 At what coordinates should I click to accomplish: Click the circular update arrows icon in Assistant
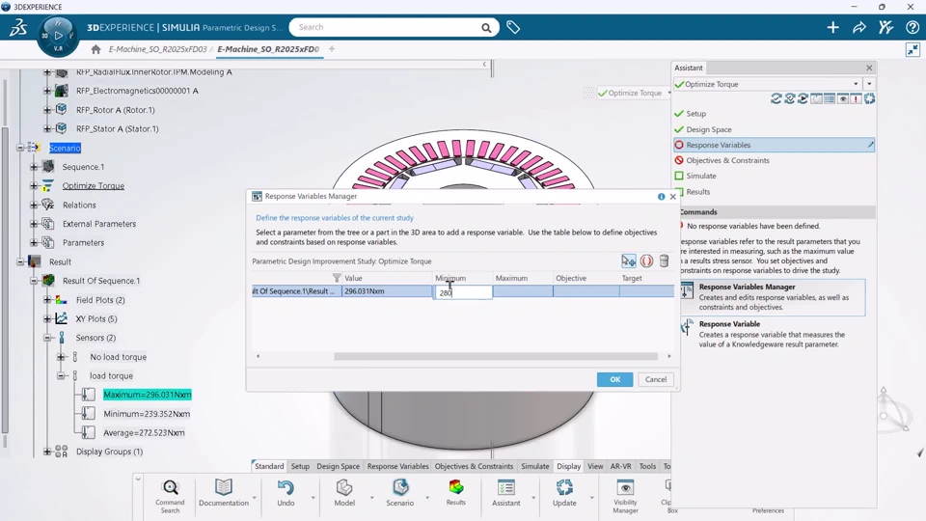coord(869,98)
